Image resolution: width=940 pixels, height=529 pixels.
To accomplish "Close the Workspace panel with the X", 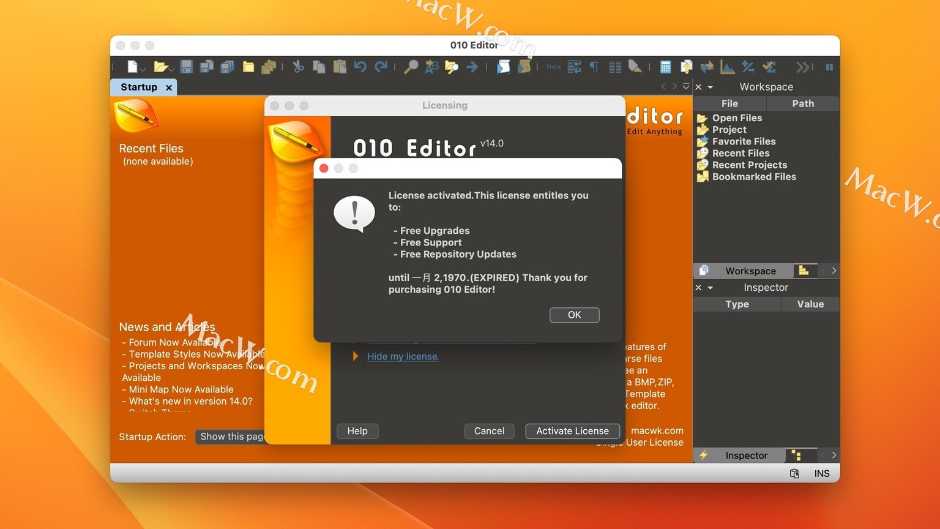I will point(698,87).
